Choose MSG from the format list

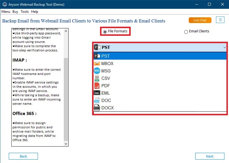point(160,71)
